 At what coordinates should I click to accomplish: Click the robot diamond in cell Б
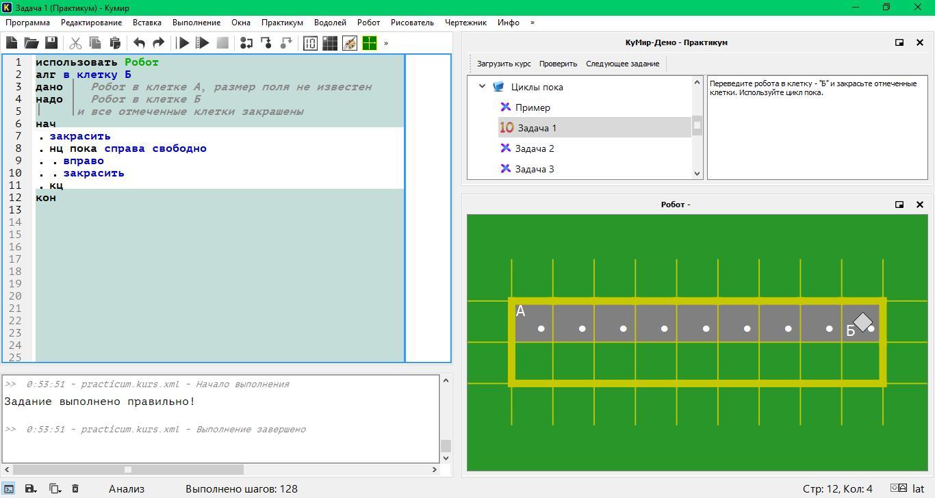point(863,322)
